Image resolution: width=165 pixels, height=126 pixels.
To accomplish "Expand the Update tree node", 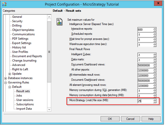I will click(10, 74).
